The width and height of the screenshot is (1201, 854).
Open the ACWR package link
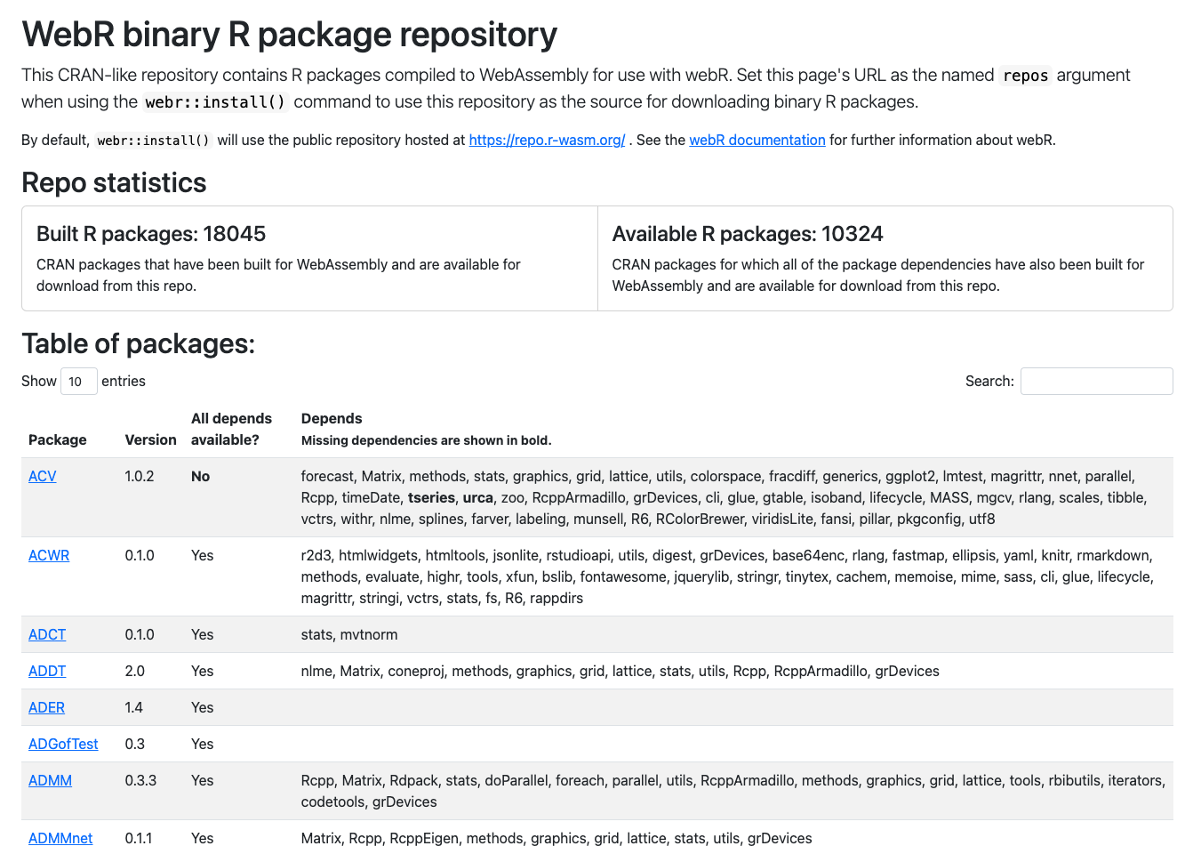(x=49, y=555)
